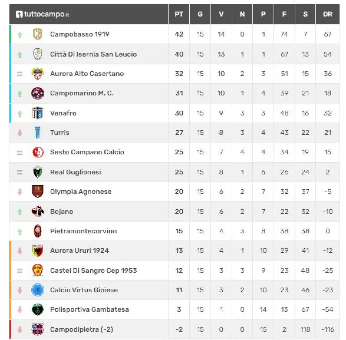Screen dimensions: 346x340
Task: Open Real Guglionesi team link
Action: click(x=76, y=172)
